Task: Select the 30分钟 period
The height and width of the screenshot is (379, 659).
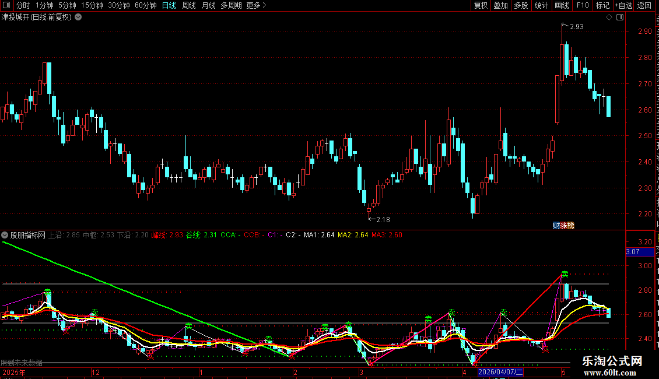Action: point(119,5)
